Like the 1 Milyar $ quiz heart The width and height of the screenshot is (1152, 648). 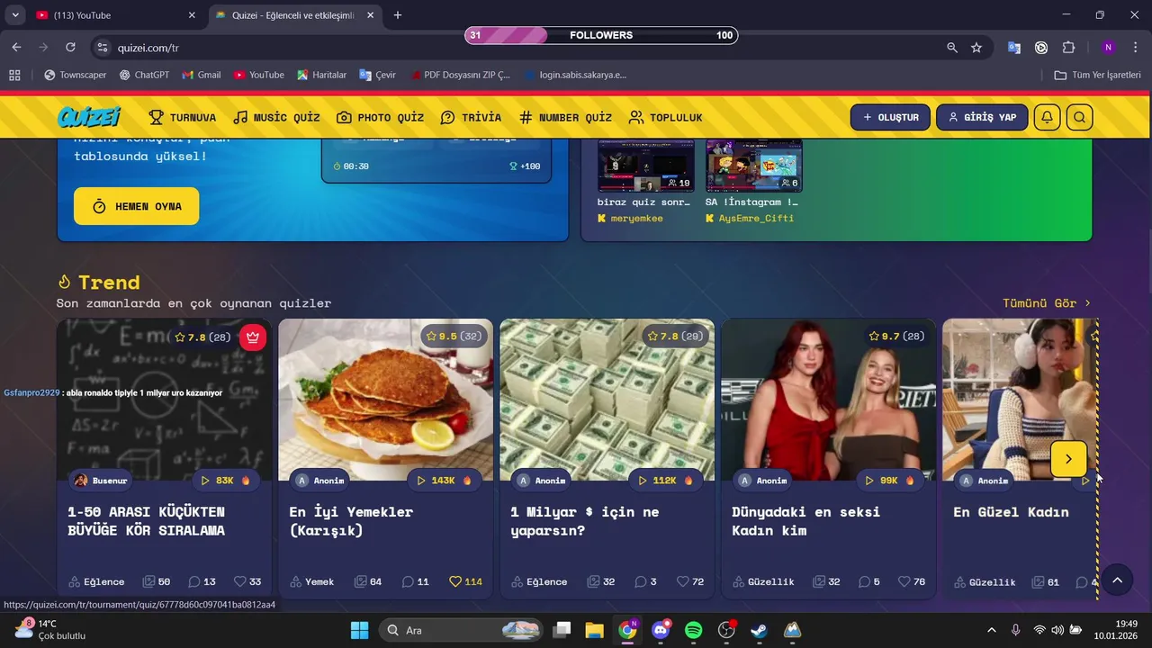coord(683,581)
